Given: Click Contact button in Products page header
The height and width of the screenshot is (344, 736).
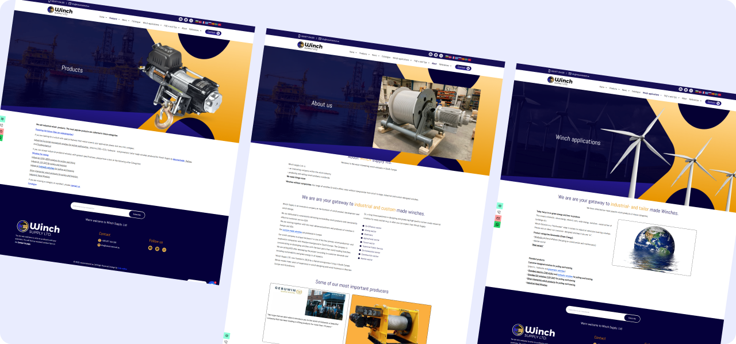Looking at the screenshot, I should pos(213,32).
